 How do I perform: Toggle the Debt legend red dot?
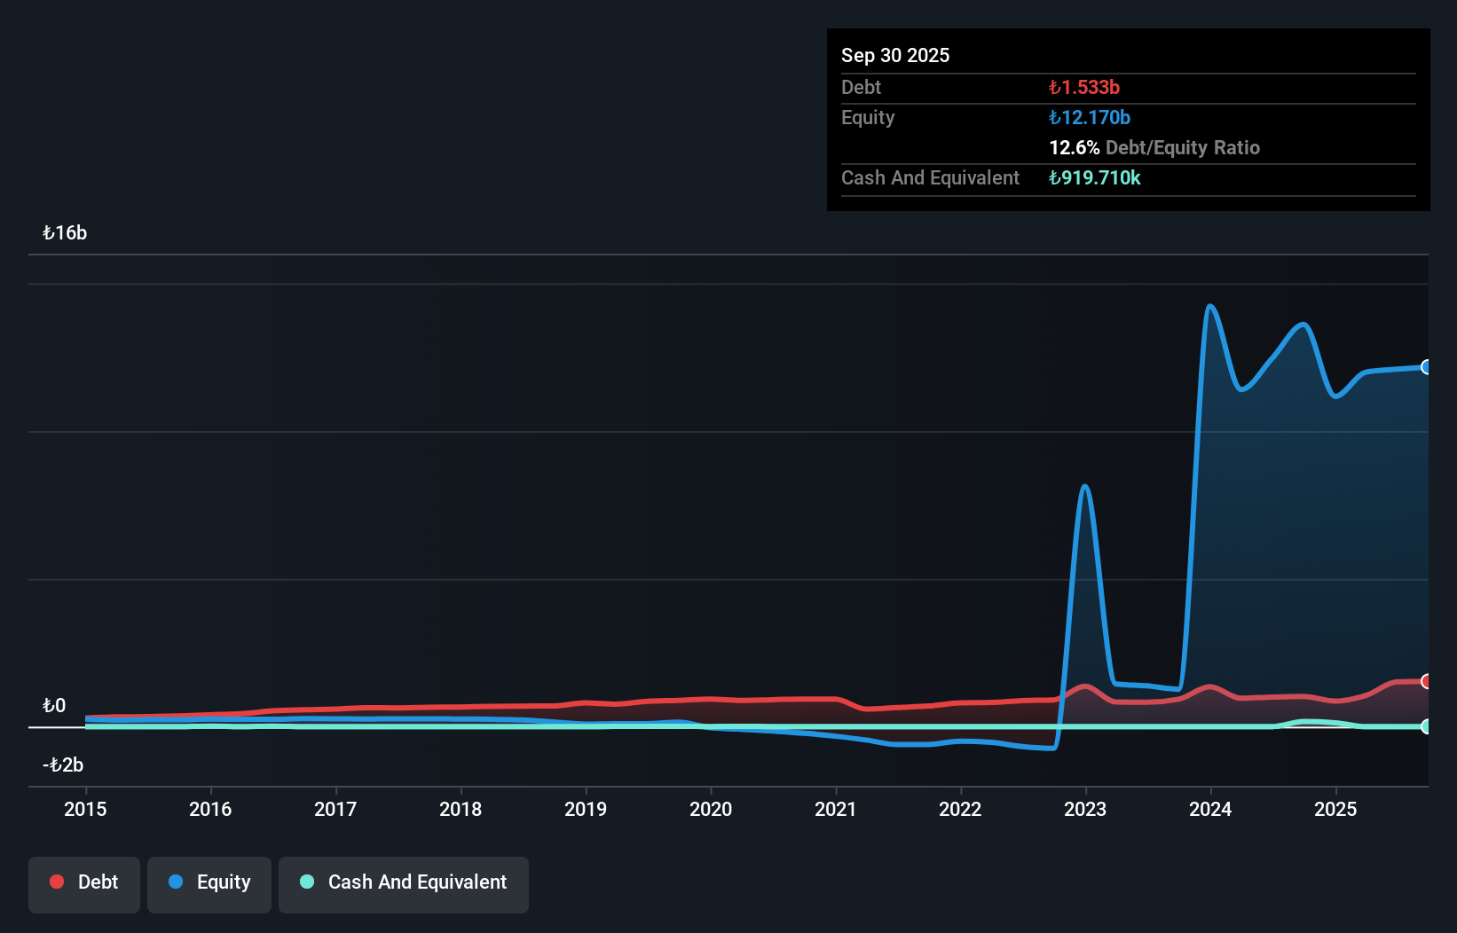coord(57,882)
